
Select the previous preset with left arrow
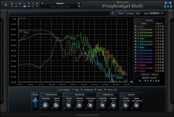42,3
